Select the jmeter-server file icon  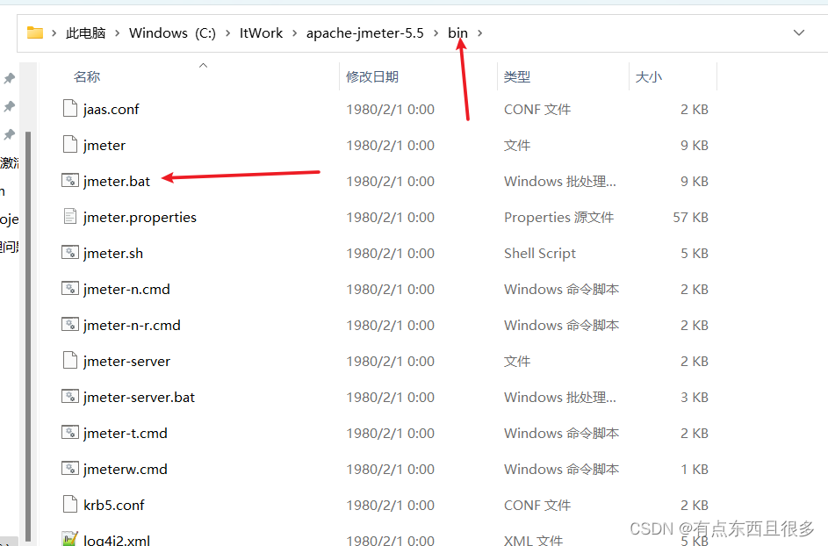tap(70, 360)
